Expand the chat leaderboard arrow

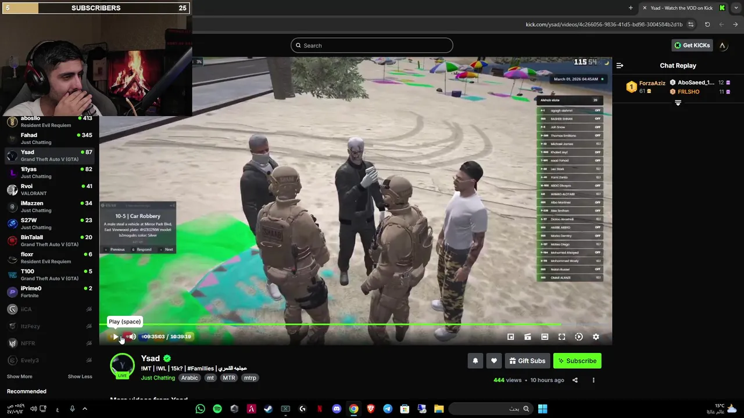pos(678,103)
